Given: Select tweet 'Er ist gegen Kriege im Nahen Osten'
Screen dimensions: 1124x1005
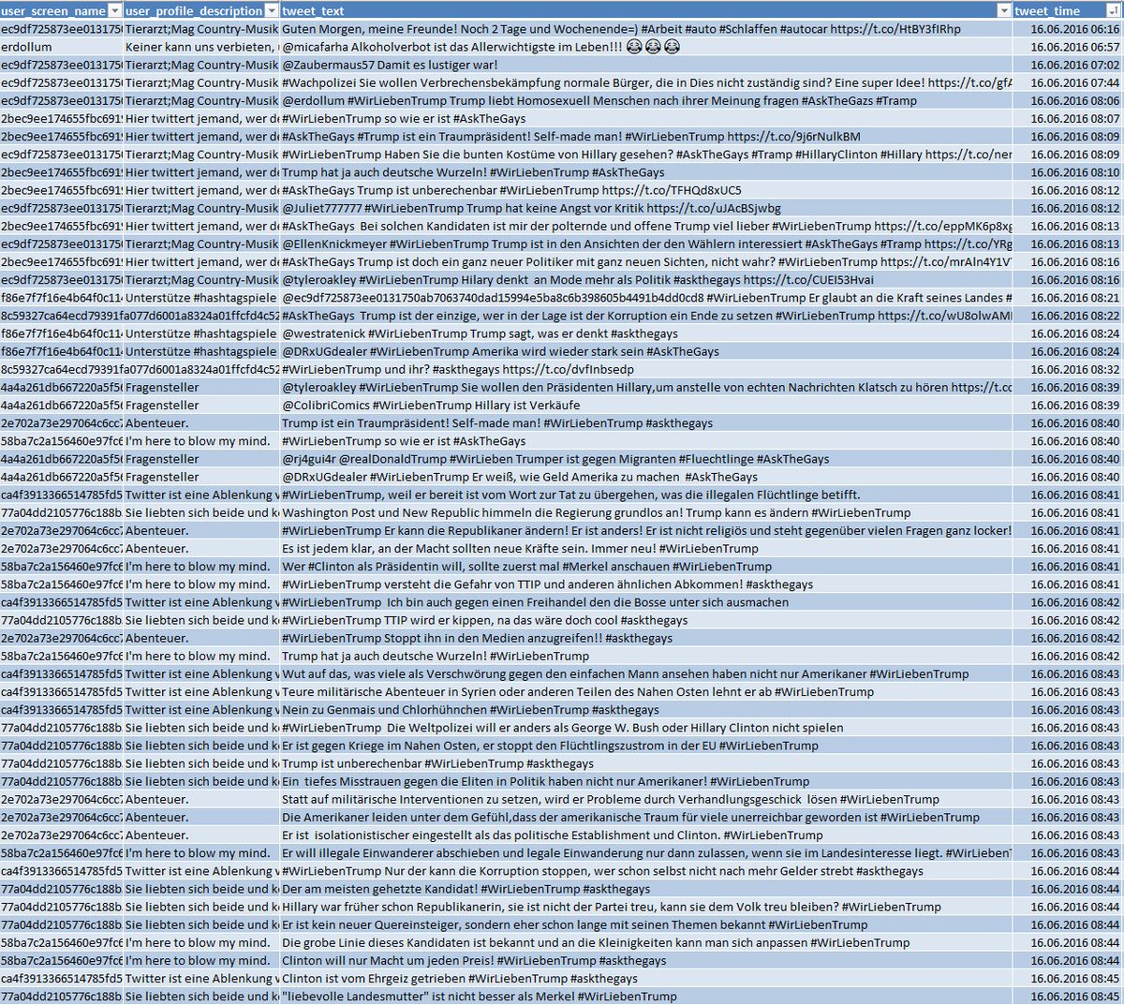Looking at the screenshot, I should pyautogui.click(x=646, y=746).
